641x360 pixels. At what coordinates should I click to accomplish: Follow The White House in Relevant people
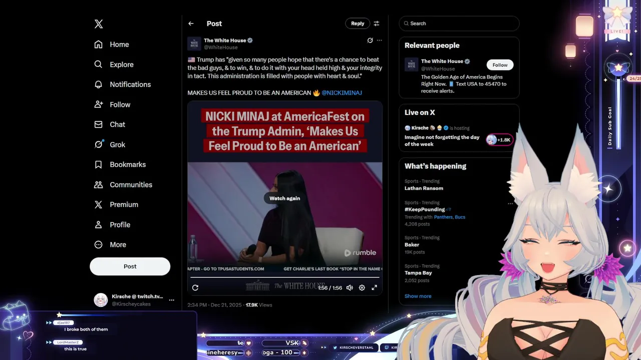500,65
